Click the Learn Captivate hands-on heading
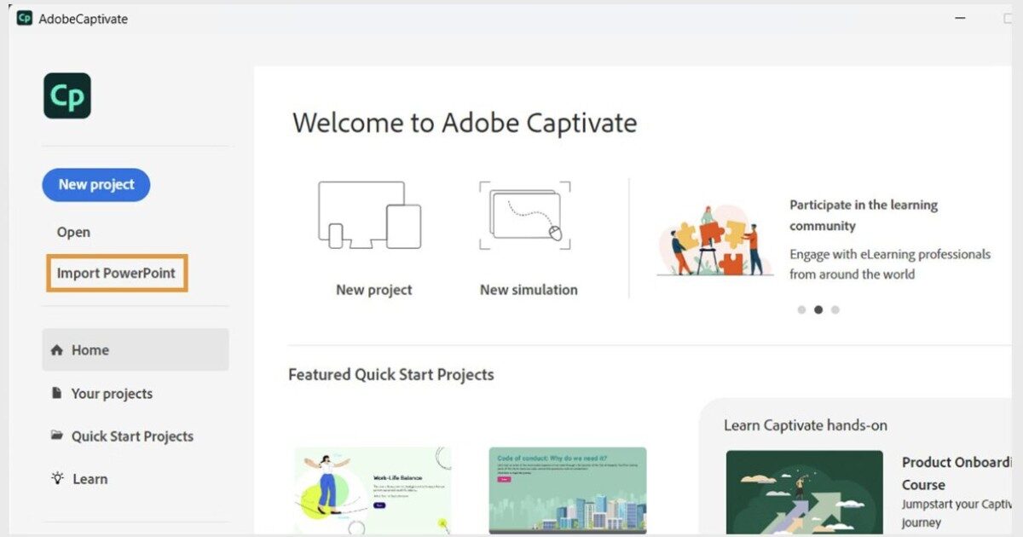Image resolution: width=1023 pixels, height=537 pixels. [806, 425]
